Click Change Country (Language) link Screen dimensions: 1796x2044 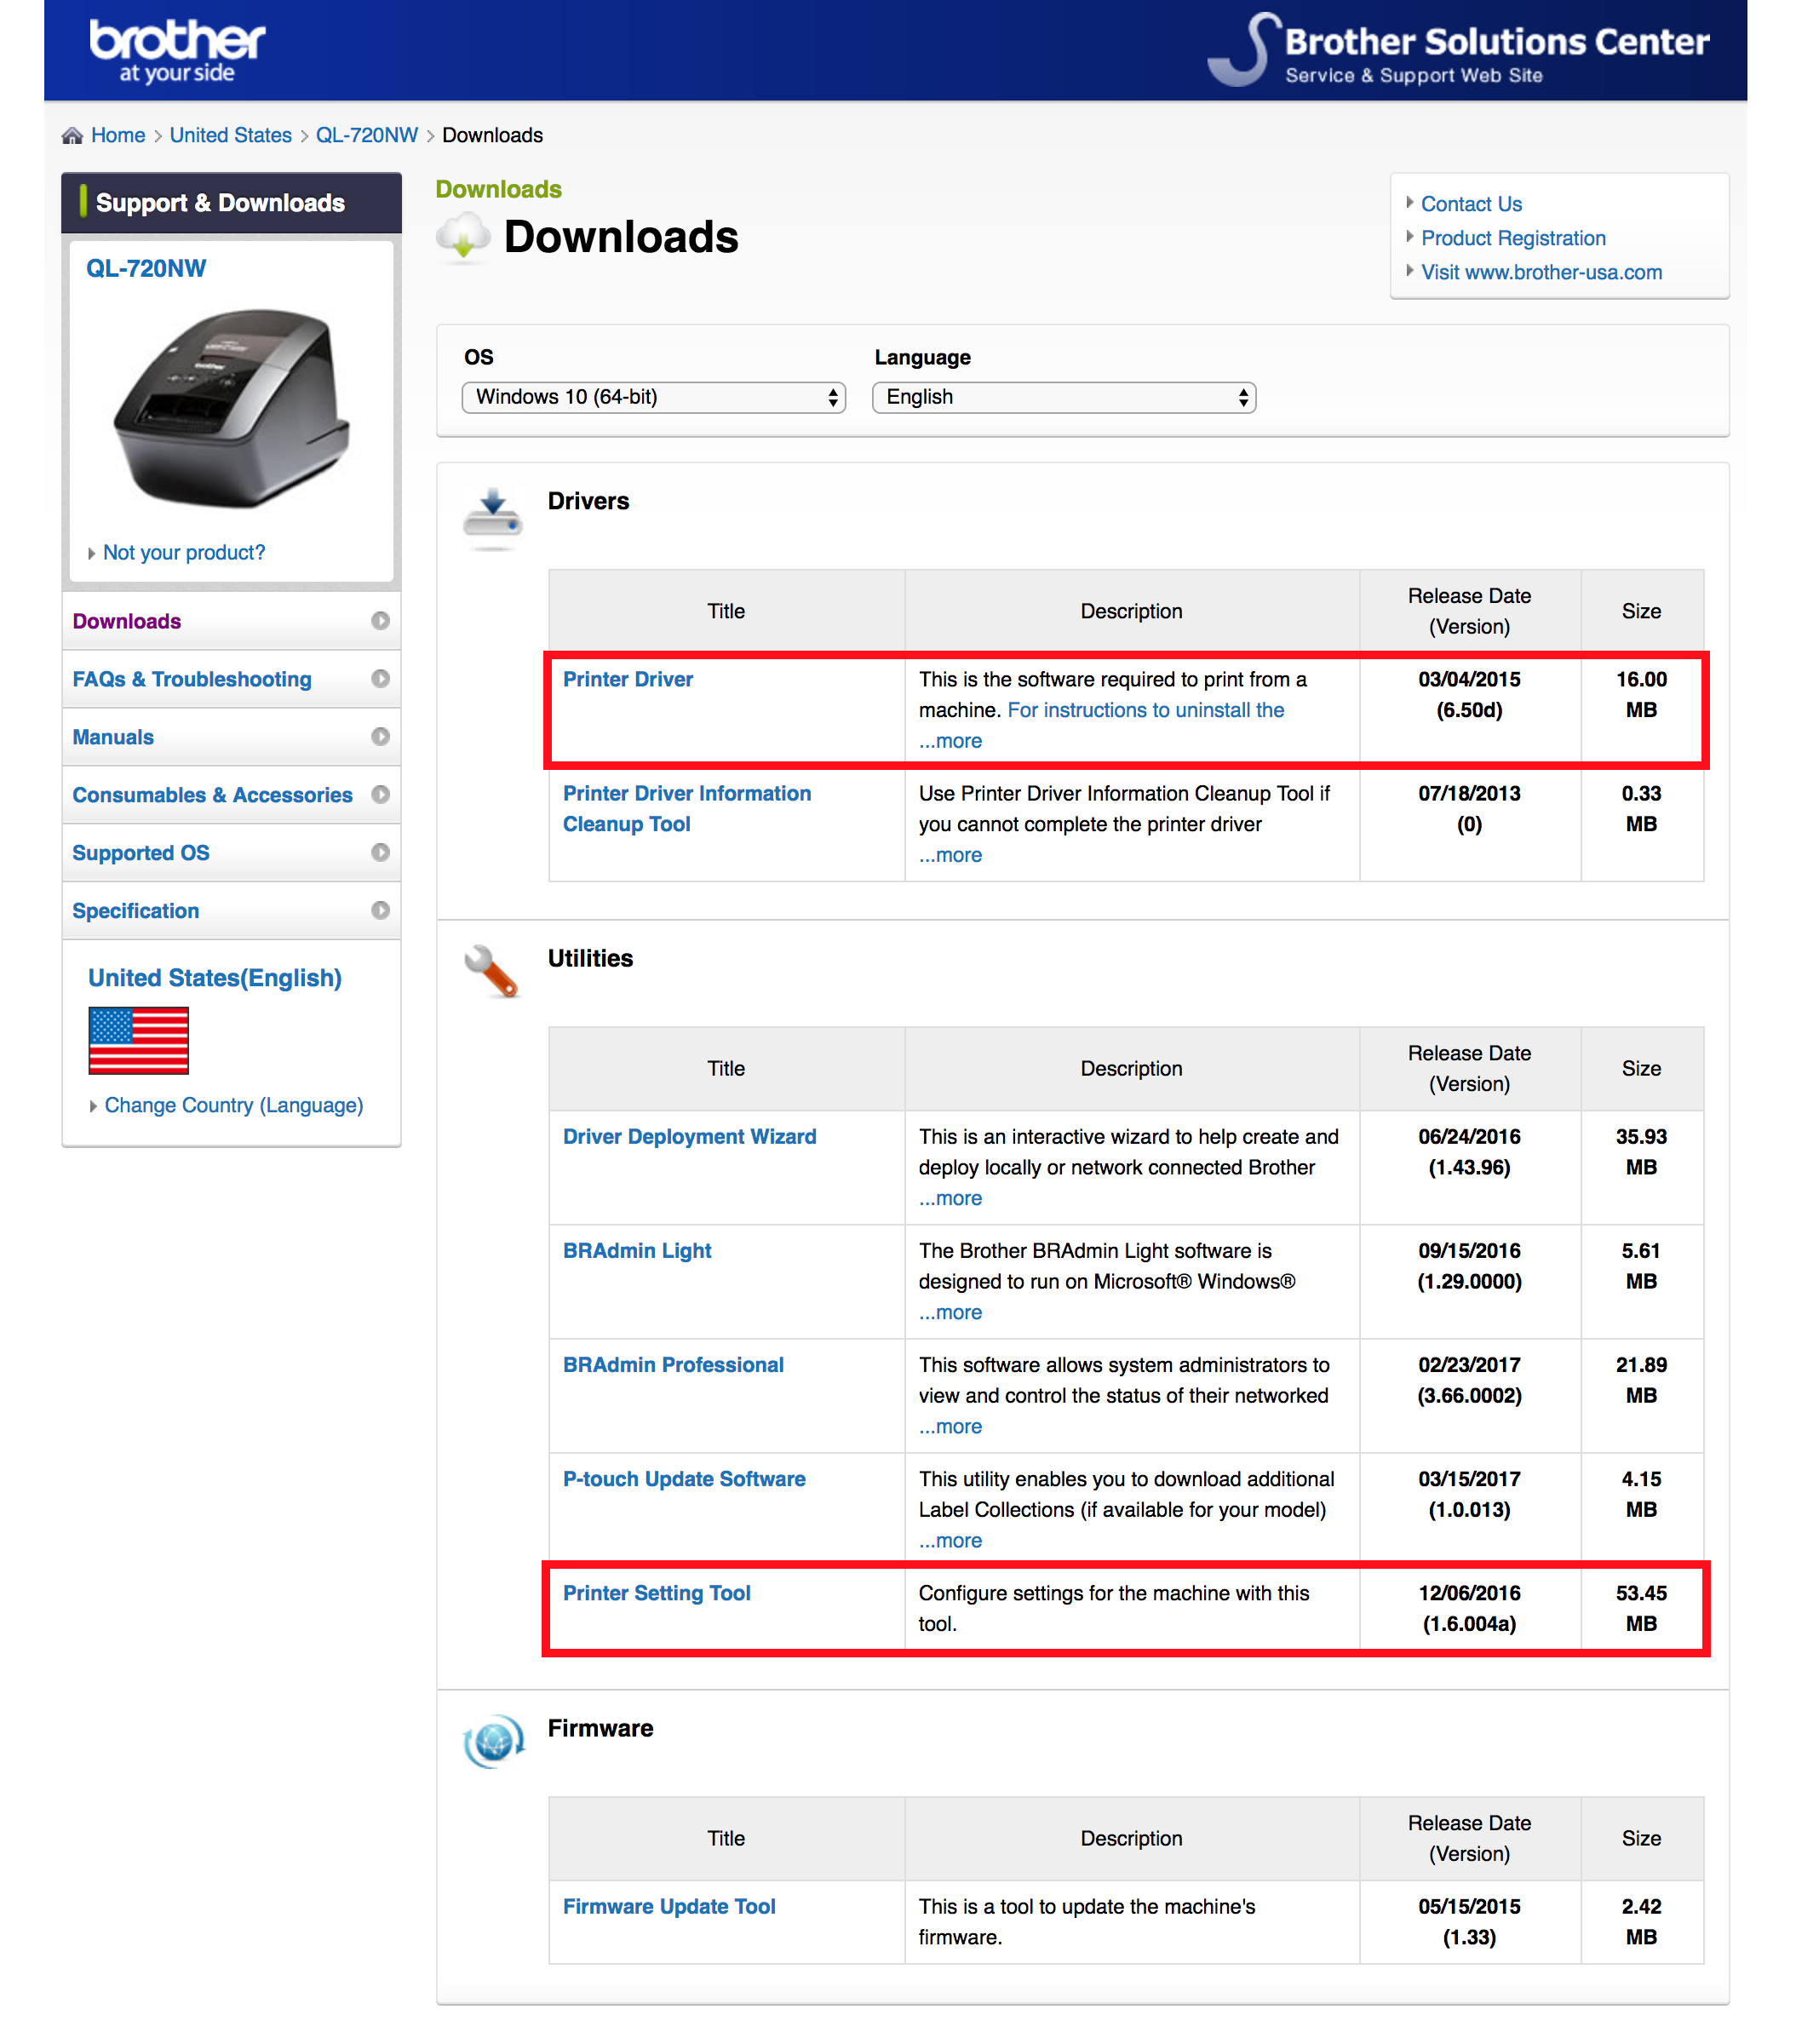point(234,1105)
